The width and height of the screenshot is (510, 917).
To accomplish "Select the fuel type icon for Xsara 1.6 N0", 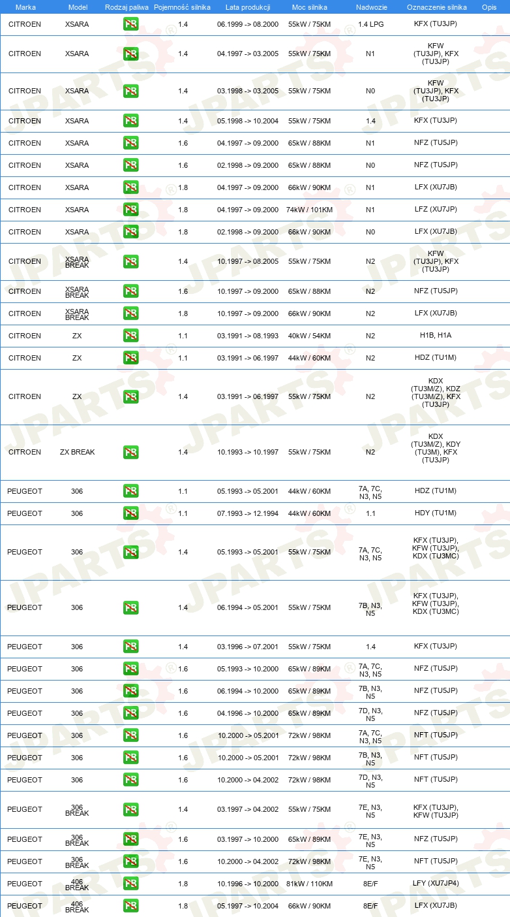I will click(131, 165).
